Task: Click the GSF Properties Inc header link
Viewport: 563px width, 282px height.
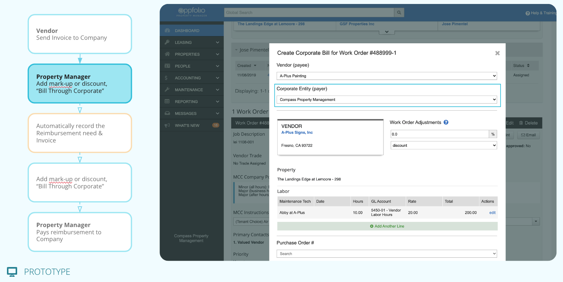Action: tap(357, 24)
